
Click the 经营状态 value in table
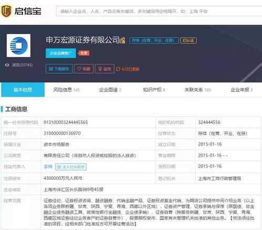click(x=223, y=134)
